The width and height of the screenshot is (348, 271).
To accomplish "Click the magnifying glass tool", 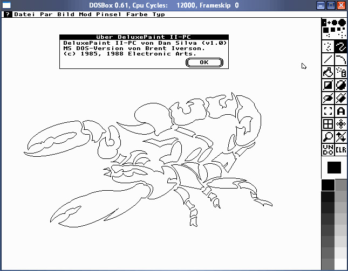I will (x=328, y=136).
